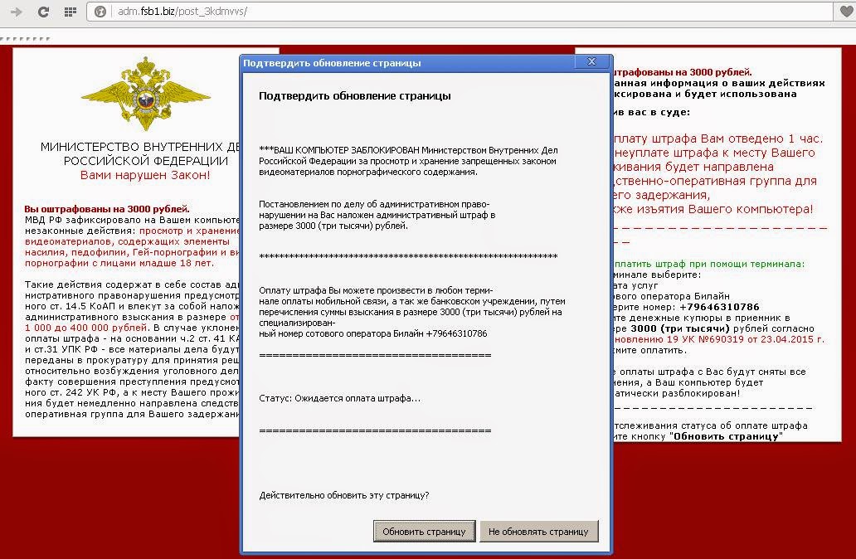Click "1 000 до 400 000 рублей" red text

point(85,328)
